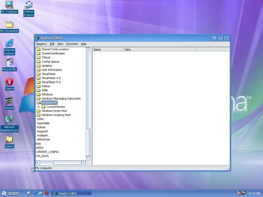This screenshot has width=263, height=197.
Task: Click the tree horizontal scrollbar thumb
Action: 67,162
